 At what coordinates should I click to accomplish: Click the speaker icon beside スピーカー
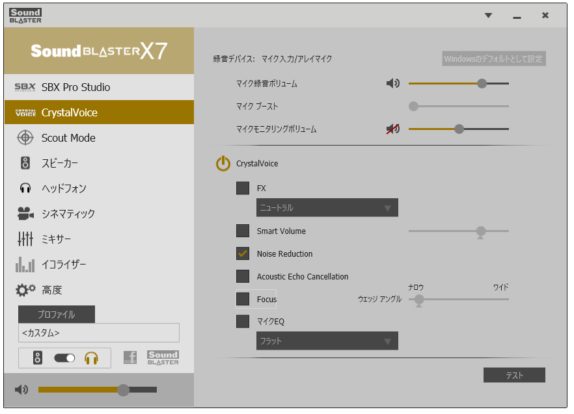point(25,163)
